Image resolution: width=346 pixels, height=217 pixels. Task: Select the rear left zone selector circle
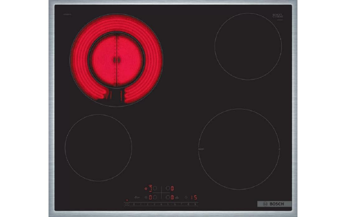[155, 188]
